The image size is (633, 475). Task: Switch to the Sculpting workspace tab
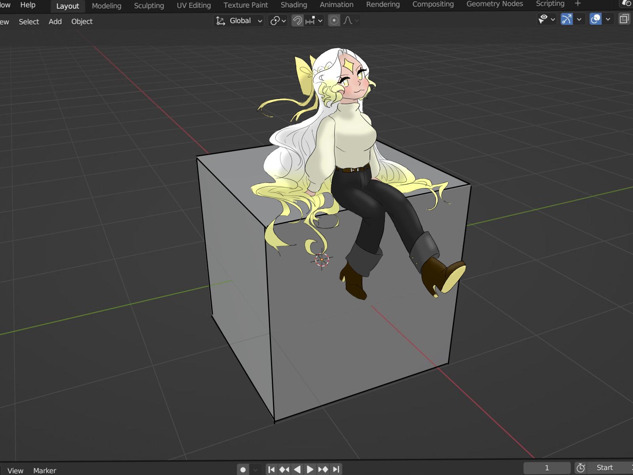coord(149,6)
